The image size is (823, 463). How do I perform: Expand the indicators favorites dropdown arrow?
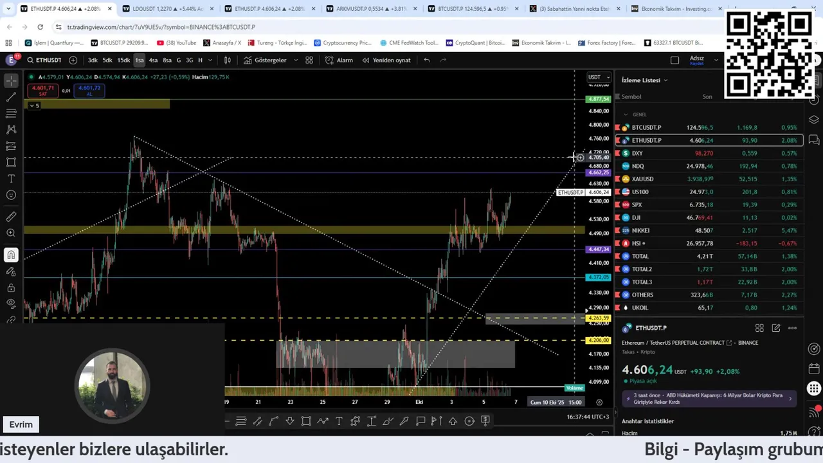click(296, 60)
